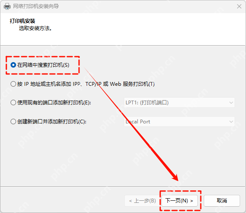Image resolution: width=246 pixels, height=213 pixels.
Task: Click the 下一页(N) > button
Action: (180, 201)
